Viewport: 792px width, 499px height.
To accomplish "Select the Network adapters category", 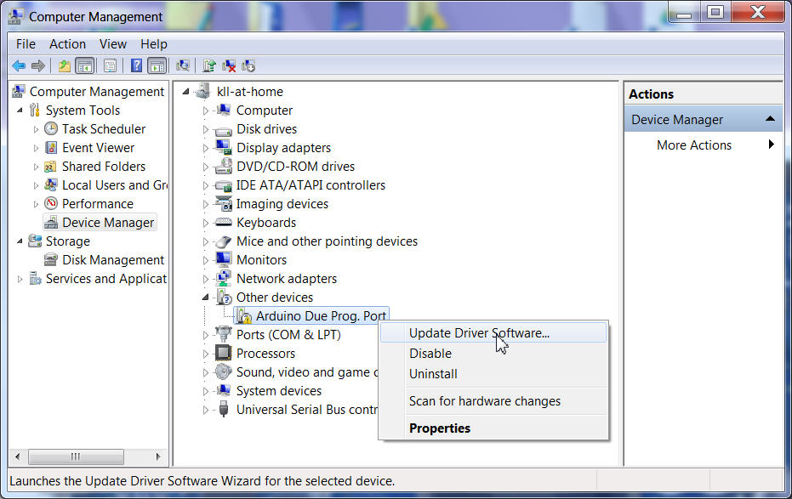I will point(286,279).
